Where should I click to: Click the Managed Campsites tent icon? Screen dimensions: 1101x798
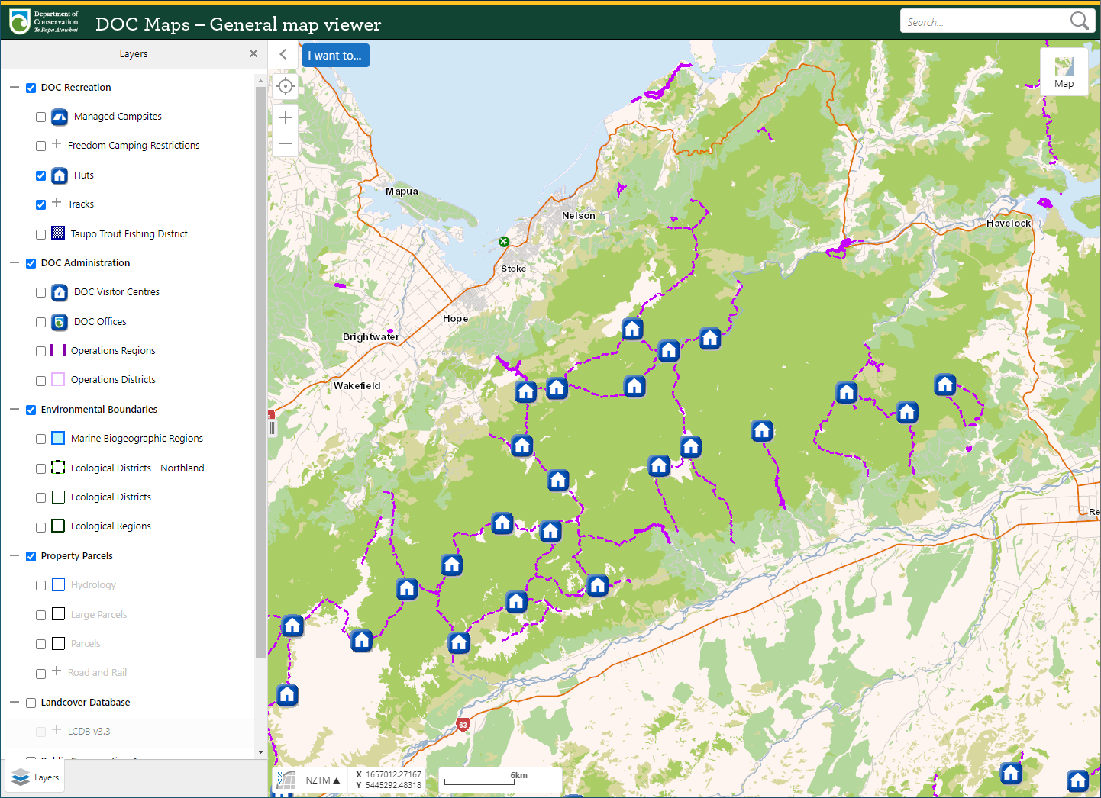[60, 117]
